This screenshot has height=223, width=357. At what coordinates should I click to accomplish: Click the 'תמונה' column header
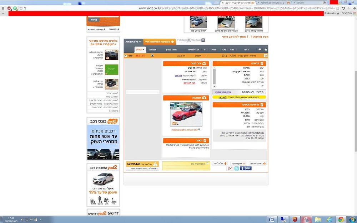[x=152, y=50]
